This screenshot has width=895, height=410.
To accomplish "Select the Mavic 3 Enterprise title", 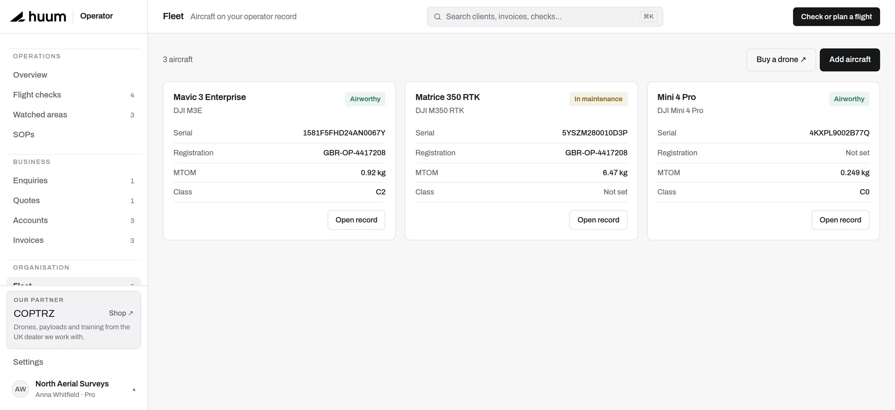I will pos(210,97).
